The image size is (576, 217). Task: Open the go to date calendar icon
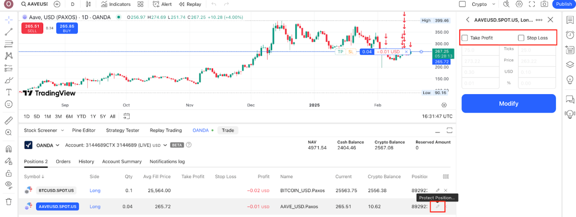coord(127,116)
